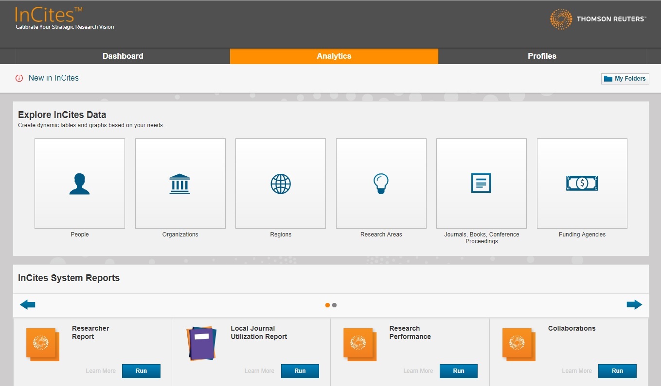
Task: Click the Funding Agencies label text
Action: (582, 235)
